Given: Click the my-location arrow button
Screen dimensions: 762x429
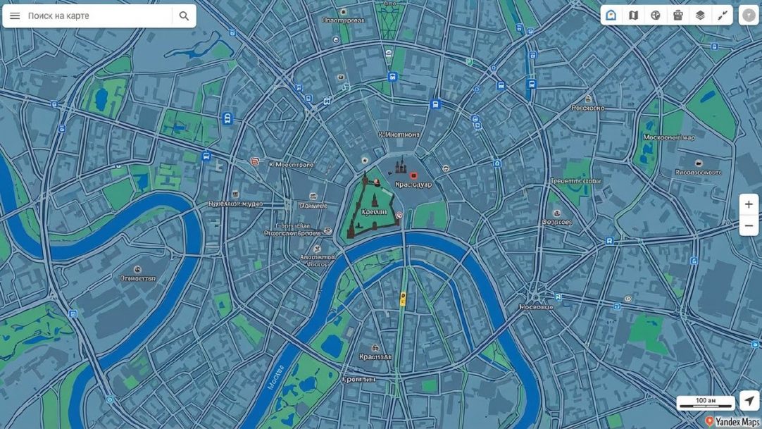Looking at the screenshot, I should [749, 402].
